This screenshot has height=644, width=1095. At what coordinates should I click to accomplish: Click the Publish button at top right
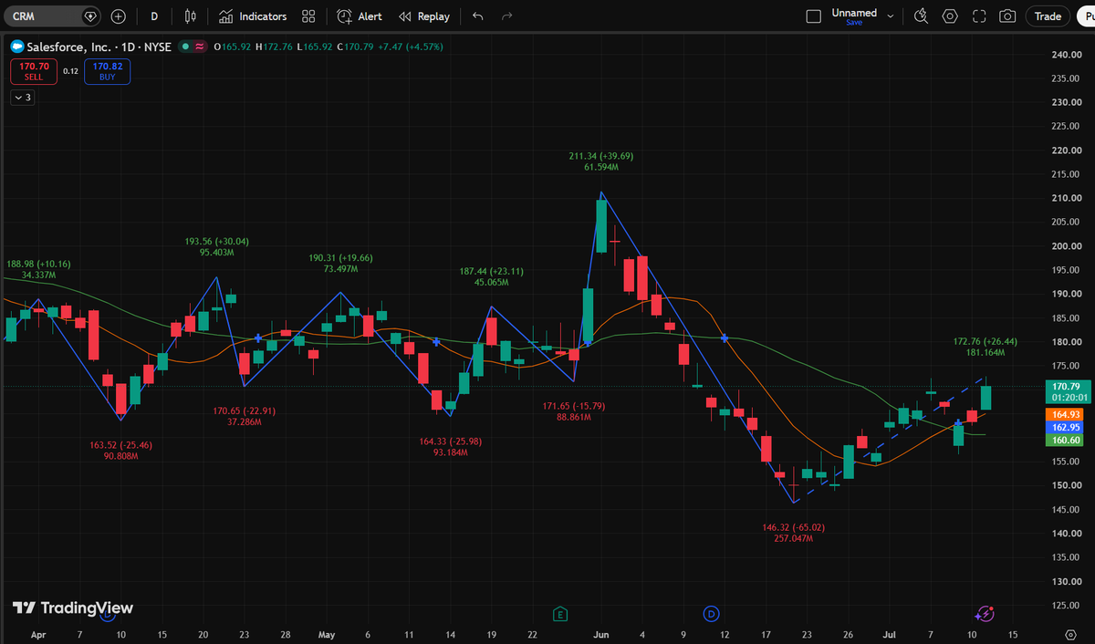pyautogui.click(x=1086, y=16)
